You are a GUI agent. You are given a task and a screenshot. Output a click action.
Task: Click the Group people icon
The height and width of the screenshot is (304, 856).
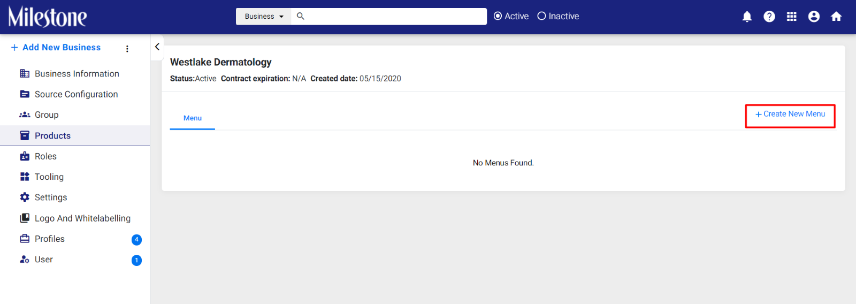click(x=25, y=115)
